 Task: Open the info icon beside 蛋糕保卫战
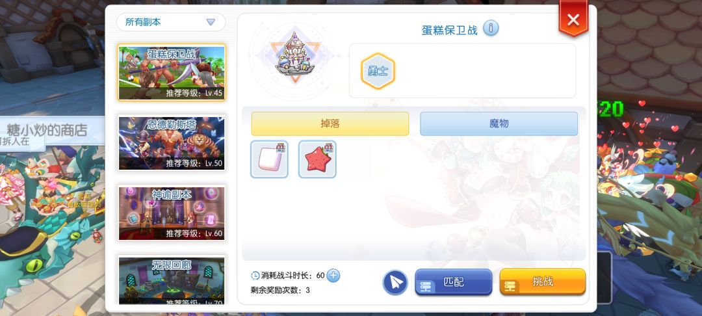[x=491, y=29]
